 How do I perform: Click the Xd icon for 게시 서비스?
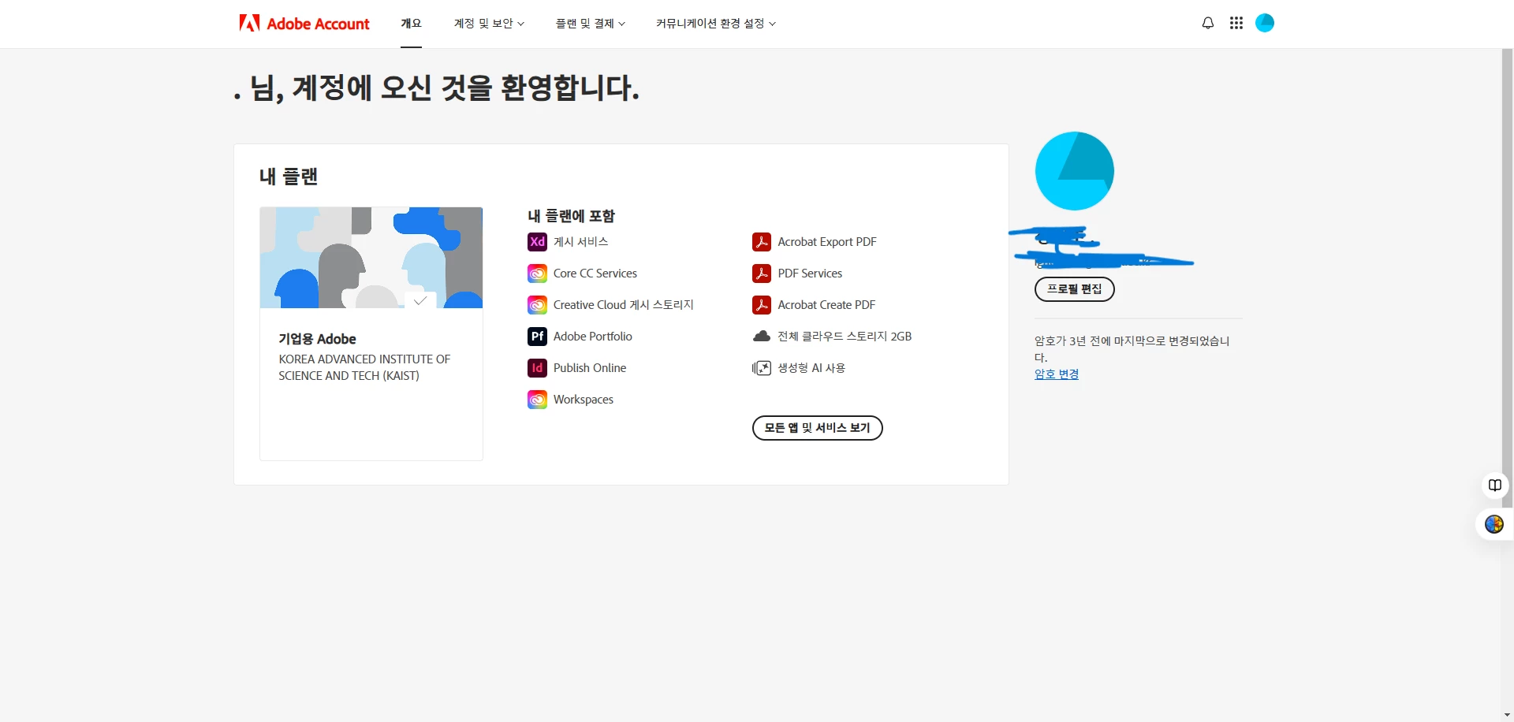(x=537, y=242)
